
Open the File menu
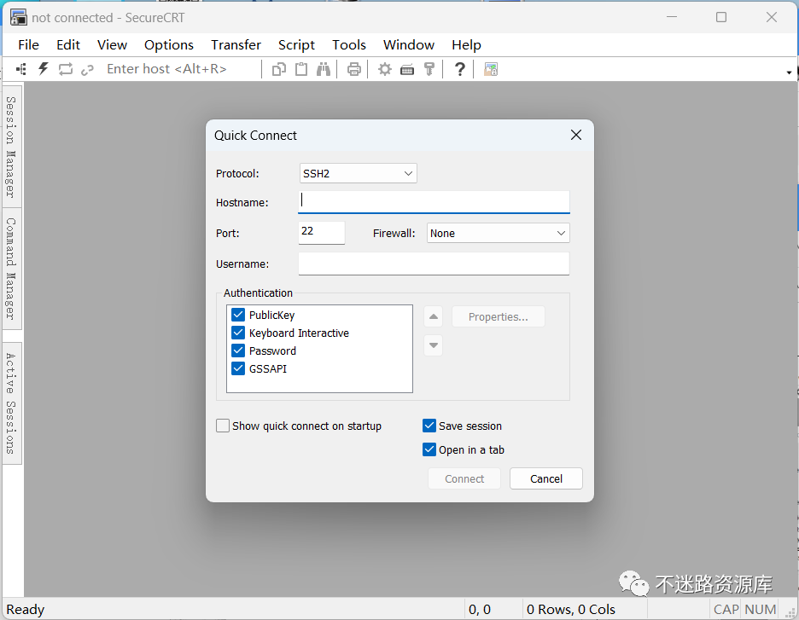point(28,45)
